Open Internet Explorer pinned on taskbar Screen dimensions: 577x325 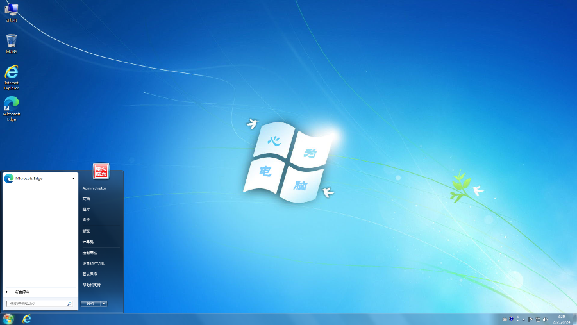[27, 319]
